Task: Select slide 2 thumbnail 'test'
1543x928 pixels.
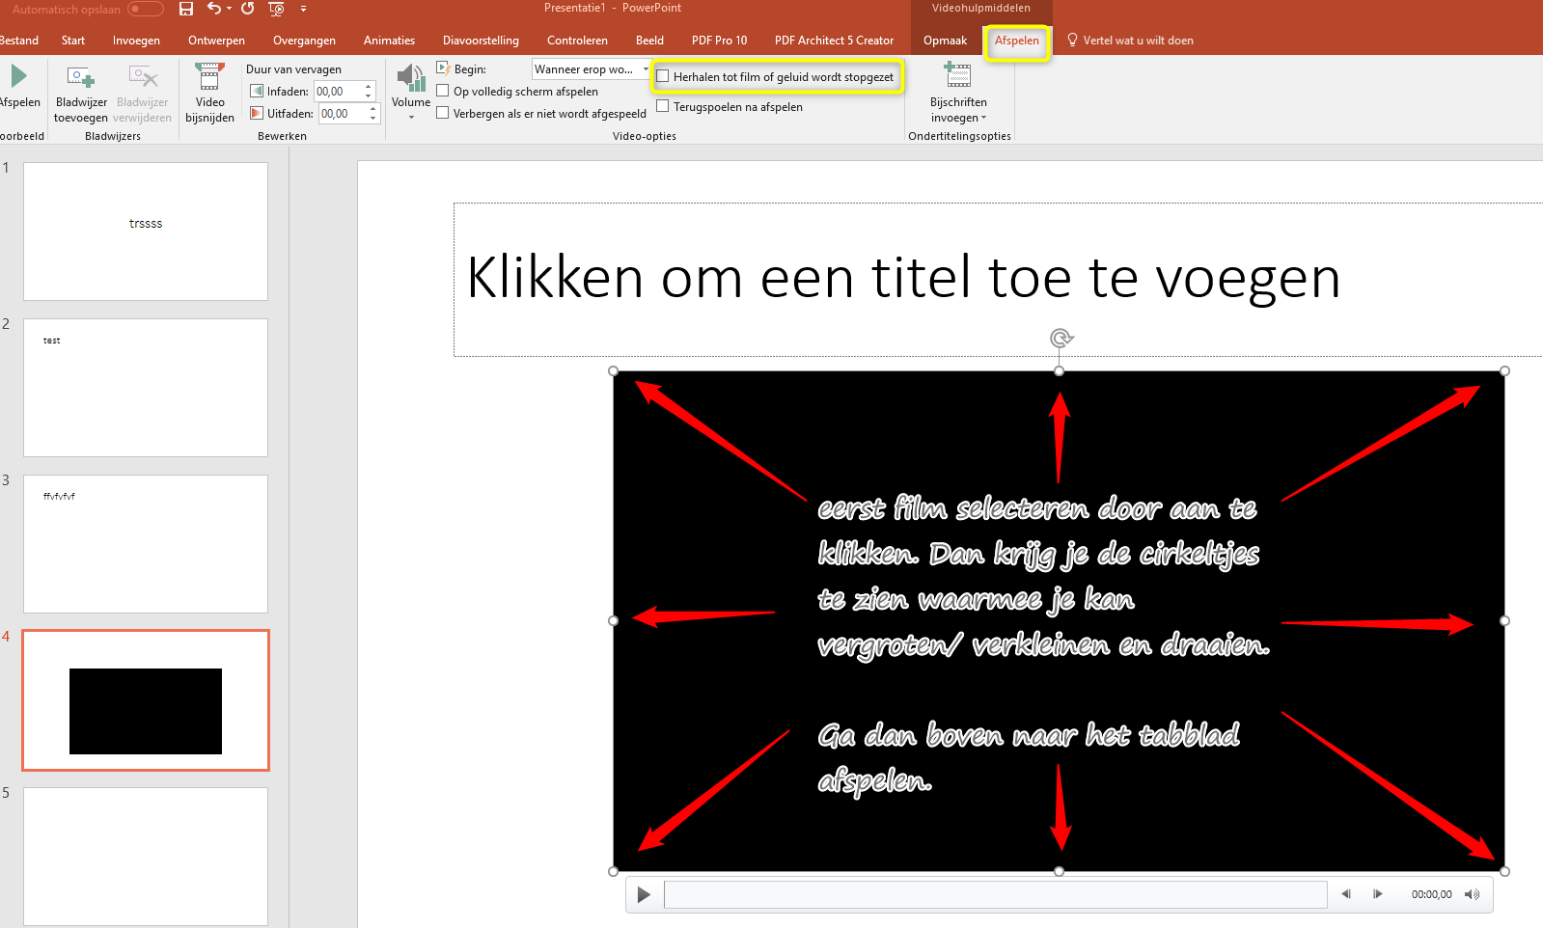Action: pyautogui.click(x=146, y=388)
